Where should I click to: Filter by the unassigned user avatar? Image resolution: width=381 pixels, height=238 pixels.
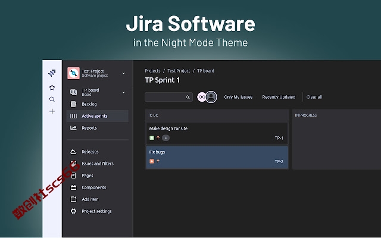[x=211, y=97]
